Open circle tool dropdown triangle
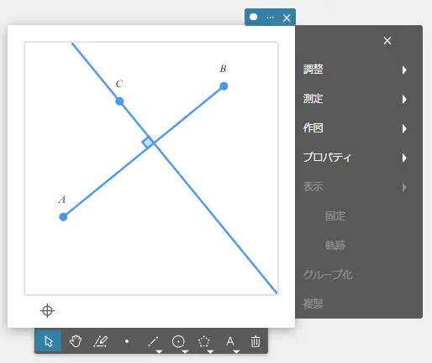 185,351
